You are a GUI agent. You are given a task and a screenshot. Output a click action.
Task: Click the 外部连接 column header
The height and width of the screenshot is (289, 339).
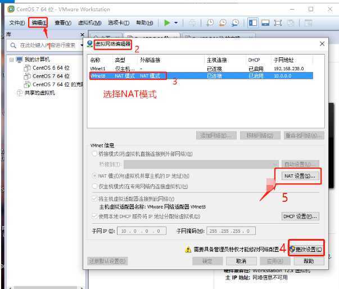point(171,60)
